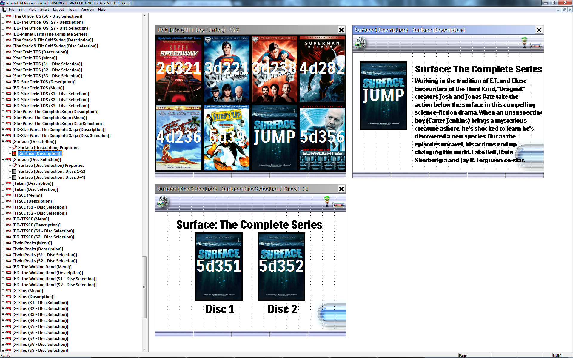This screenshot has width=573, height=358.
Task: Expand the [Taken (Disc Selection)] node
Action: point(3,189)
